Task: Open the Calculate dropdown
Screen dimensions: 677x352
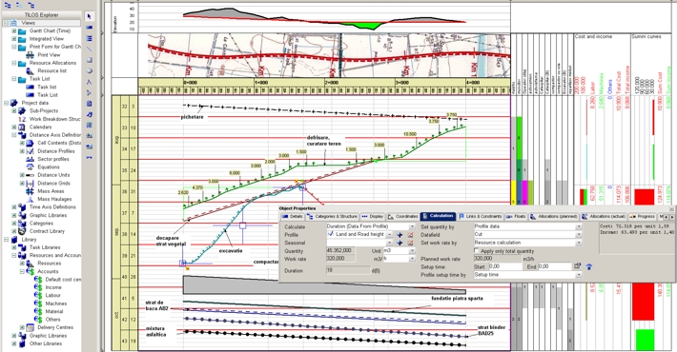Action: [412, 226]
